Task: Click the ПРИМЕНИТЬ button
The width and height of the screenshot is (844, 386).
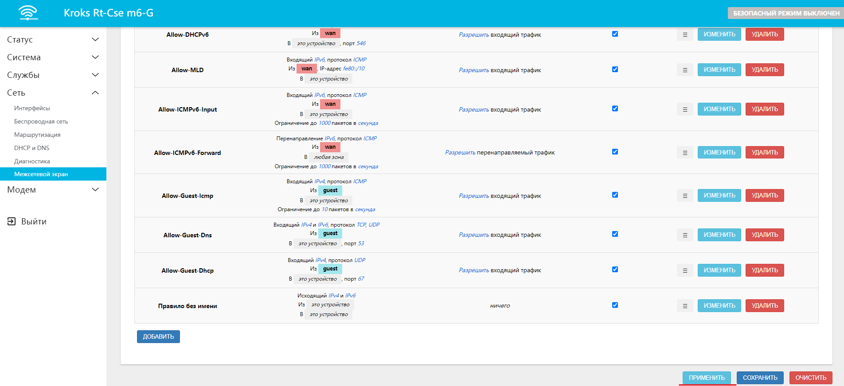Action: (x=707, y=378)
